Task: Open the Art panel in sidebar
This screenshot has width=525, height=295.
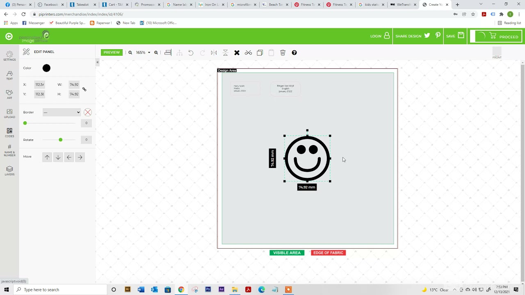Action: pyautogui.click(x=9, y=94)
